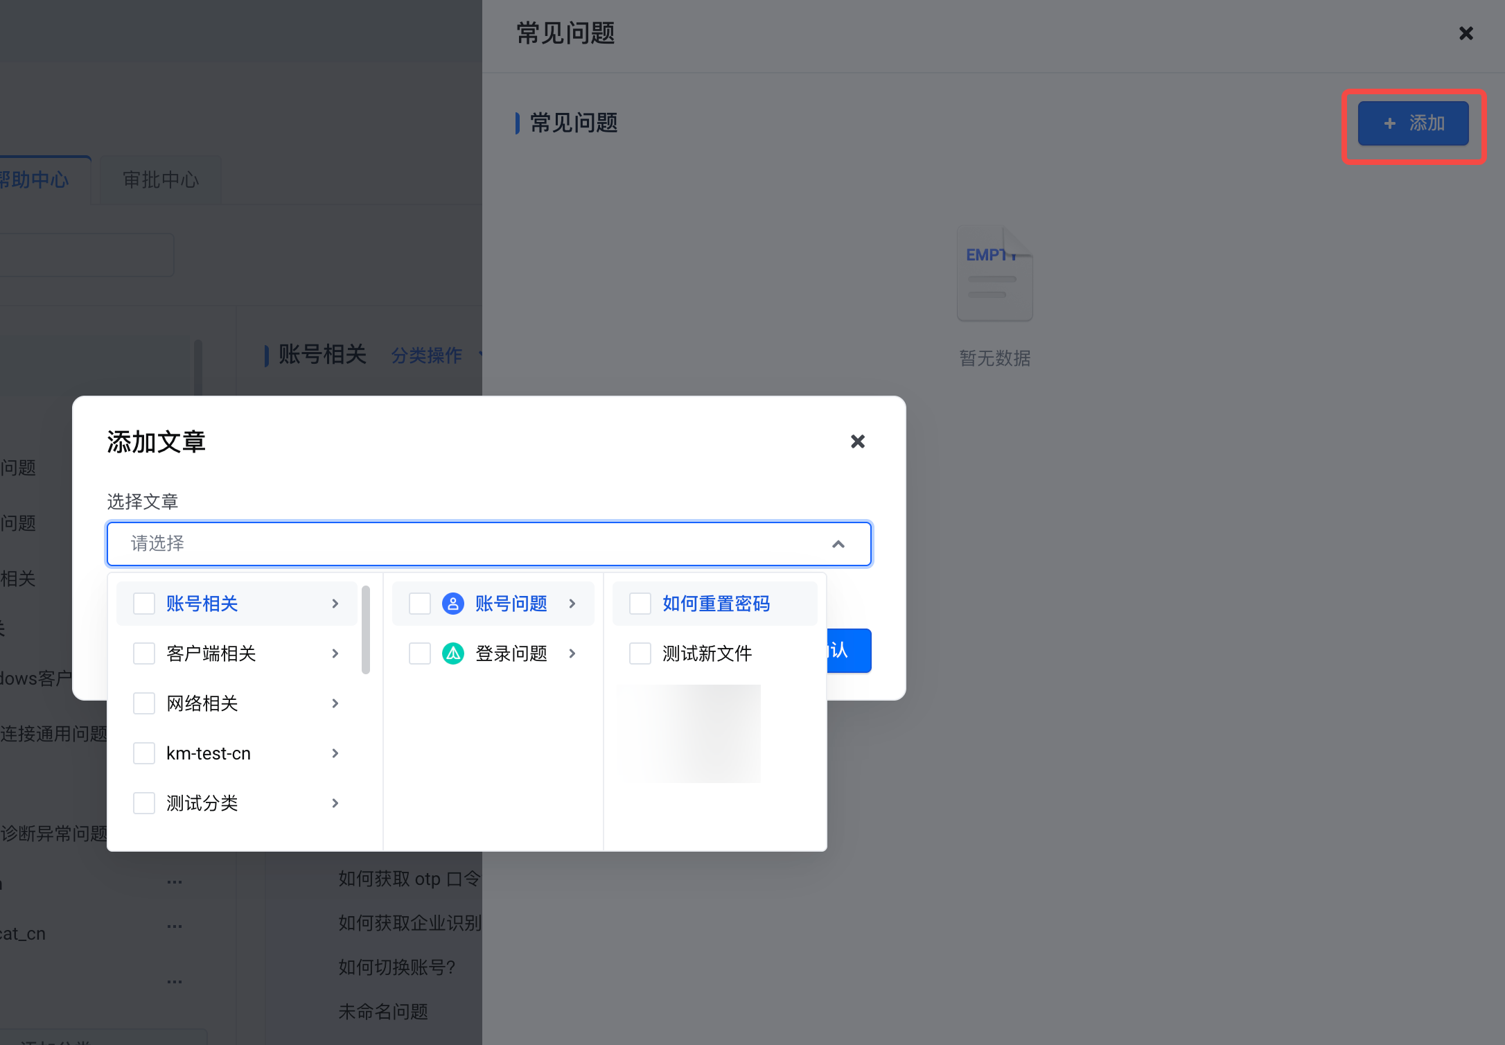The width and height of the screenshot is (1505, 1045).
Task: Enable the km-test-cn checkbox
Action: (144, 753)
